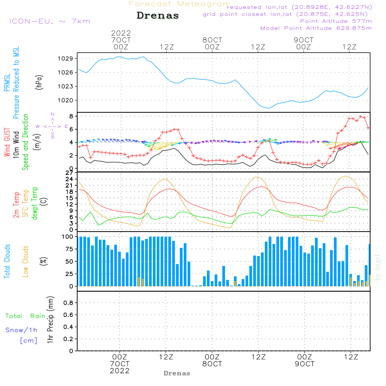Click the red '2m Temp' label
This screenshot has height=386, width=386.
pyautogui.click(x=16, y=205)
